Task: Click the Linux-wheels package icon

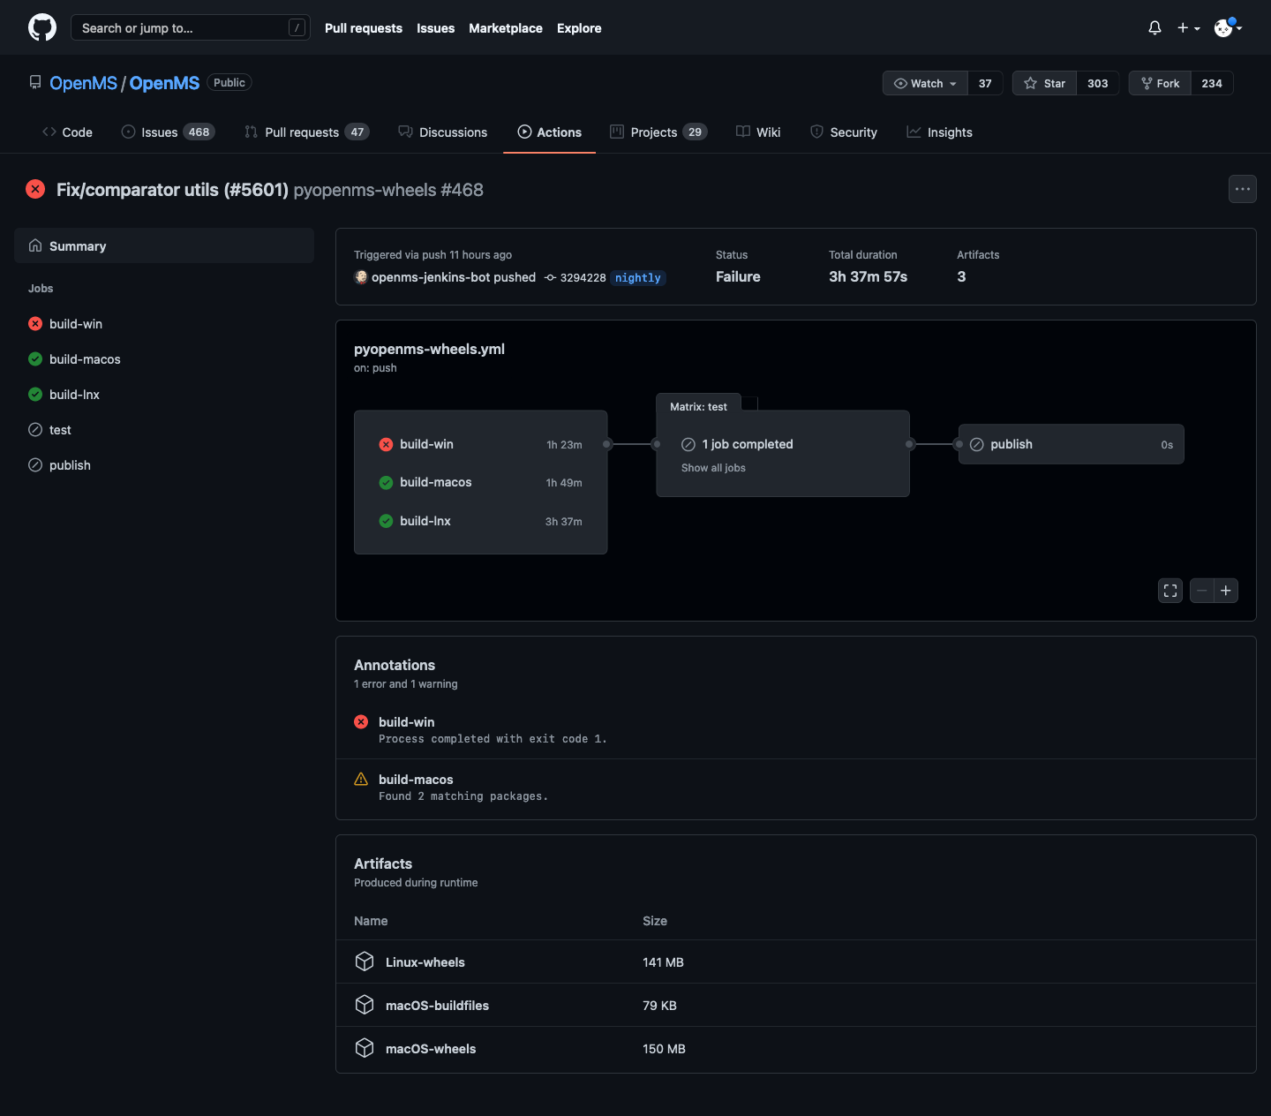Action: point(365,961)
